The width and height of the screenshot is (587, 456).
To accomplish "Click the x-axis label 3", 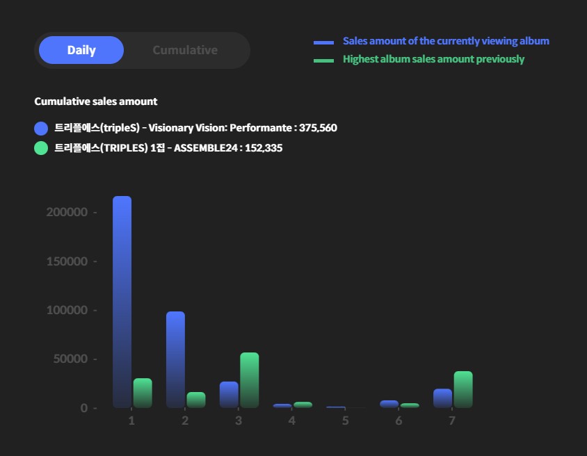I will (x=239, y=421).
